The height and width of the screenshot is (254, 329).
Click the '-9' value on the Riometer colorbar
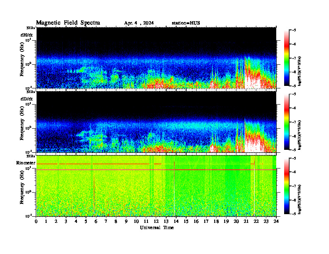[x=294, y=214]
